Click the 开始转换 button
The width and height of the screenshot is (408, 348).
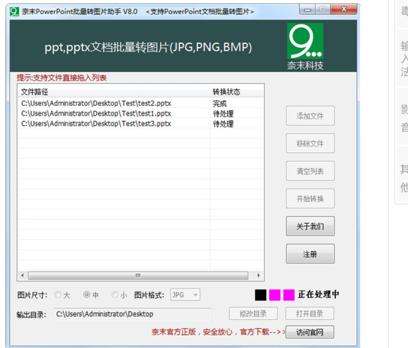point(310,198)
